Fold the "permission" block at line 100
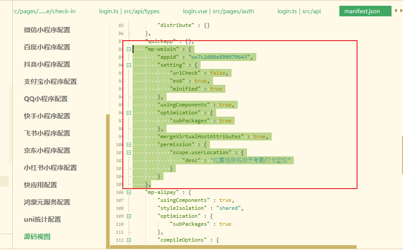Screen dimensions: 403x250 click(x=129, y=145)
